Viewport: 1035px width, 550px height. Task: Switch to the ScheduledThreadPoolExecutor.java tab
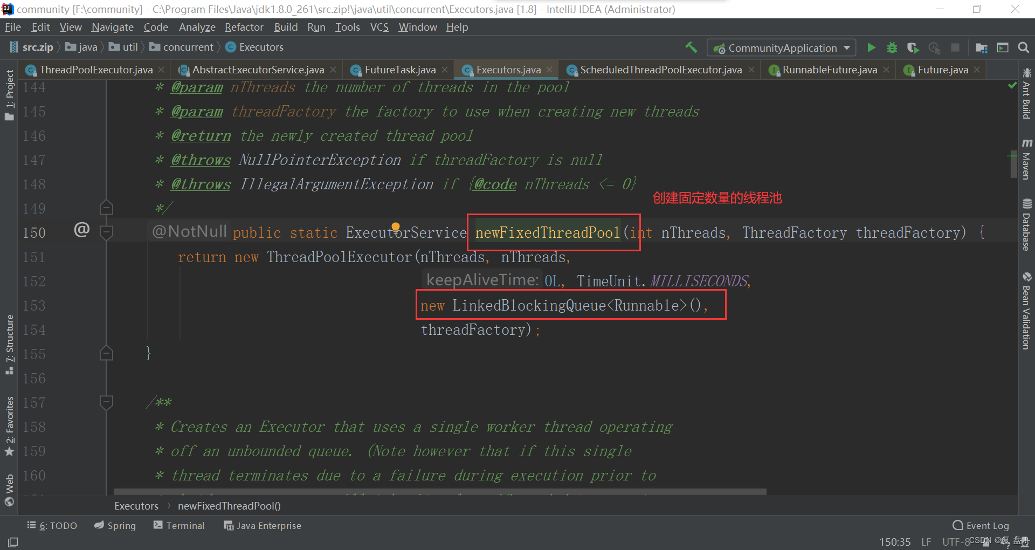(661, 70)
